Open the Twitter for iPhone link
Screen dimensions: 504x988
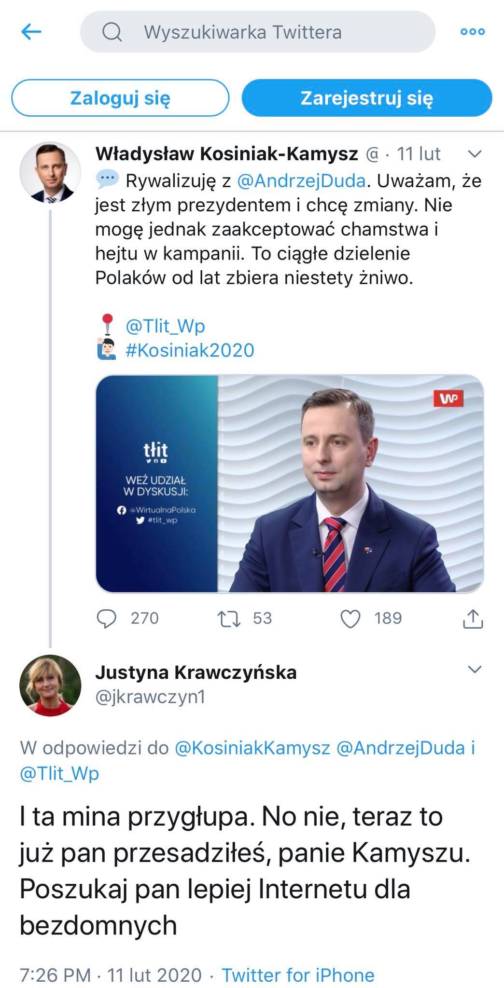298,961
